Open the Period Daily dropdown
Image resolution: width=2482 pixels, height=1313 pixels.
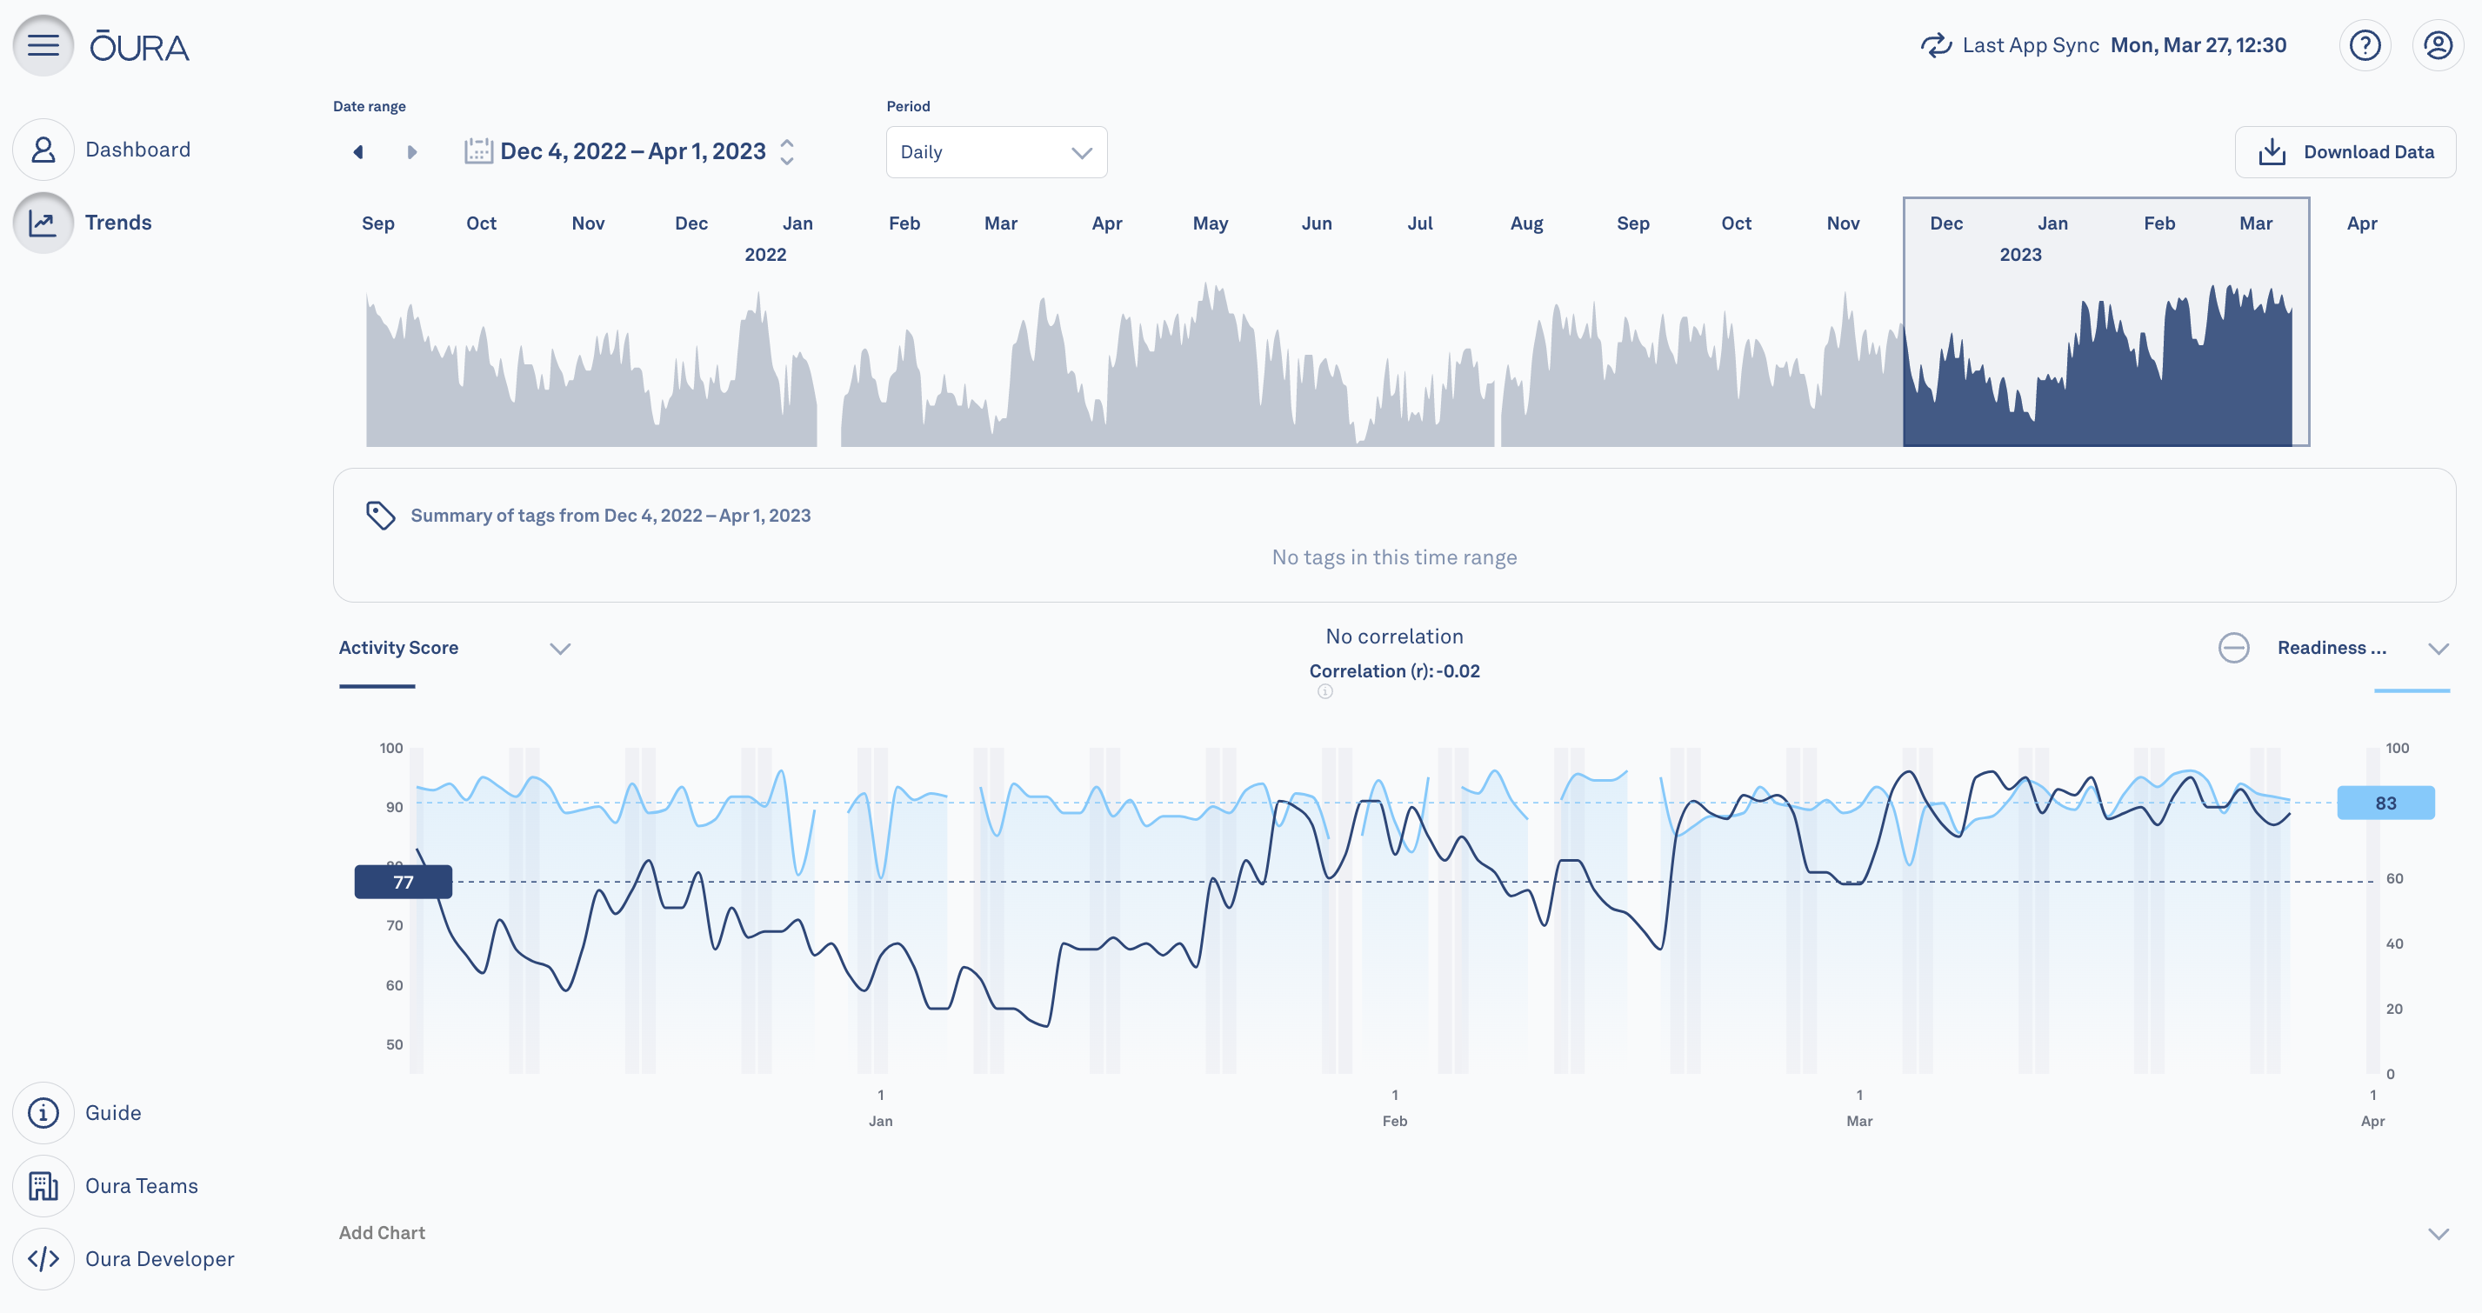[993, 151]
